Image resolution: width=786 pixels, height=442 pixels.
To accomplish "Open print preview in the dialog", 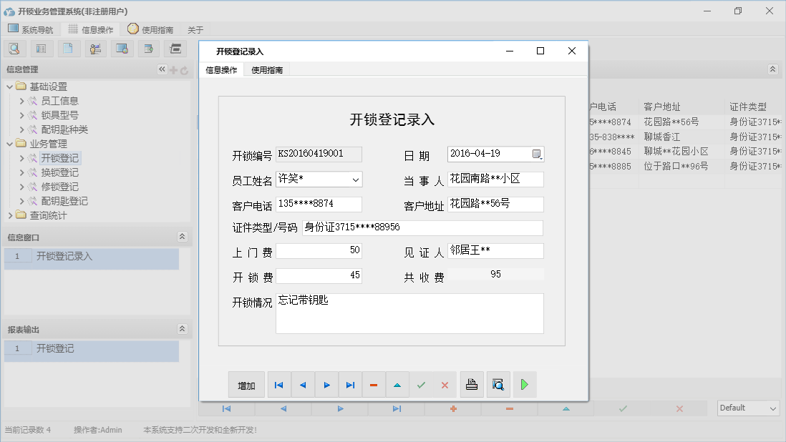I will 498,384.
